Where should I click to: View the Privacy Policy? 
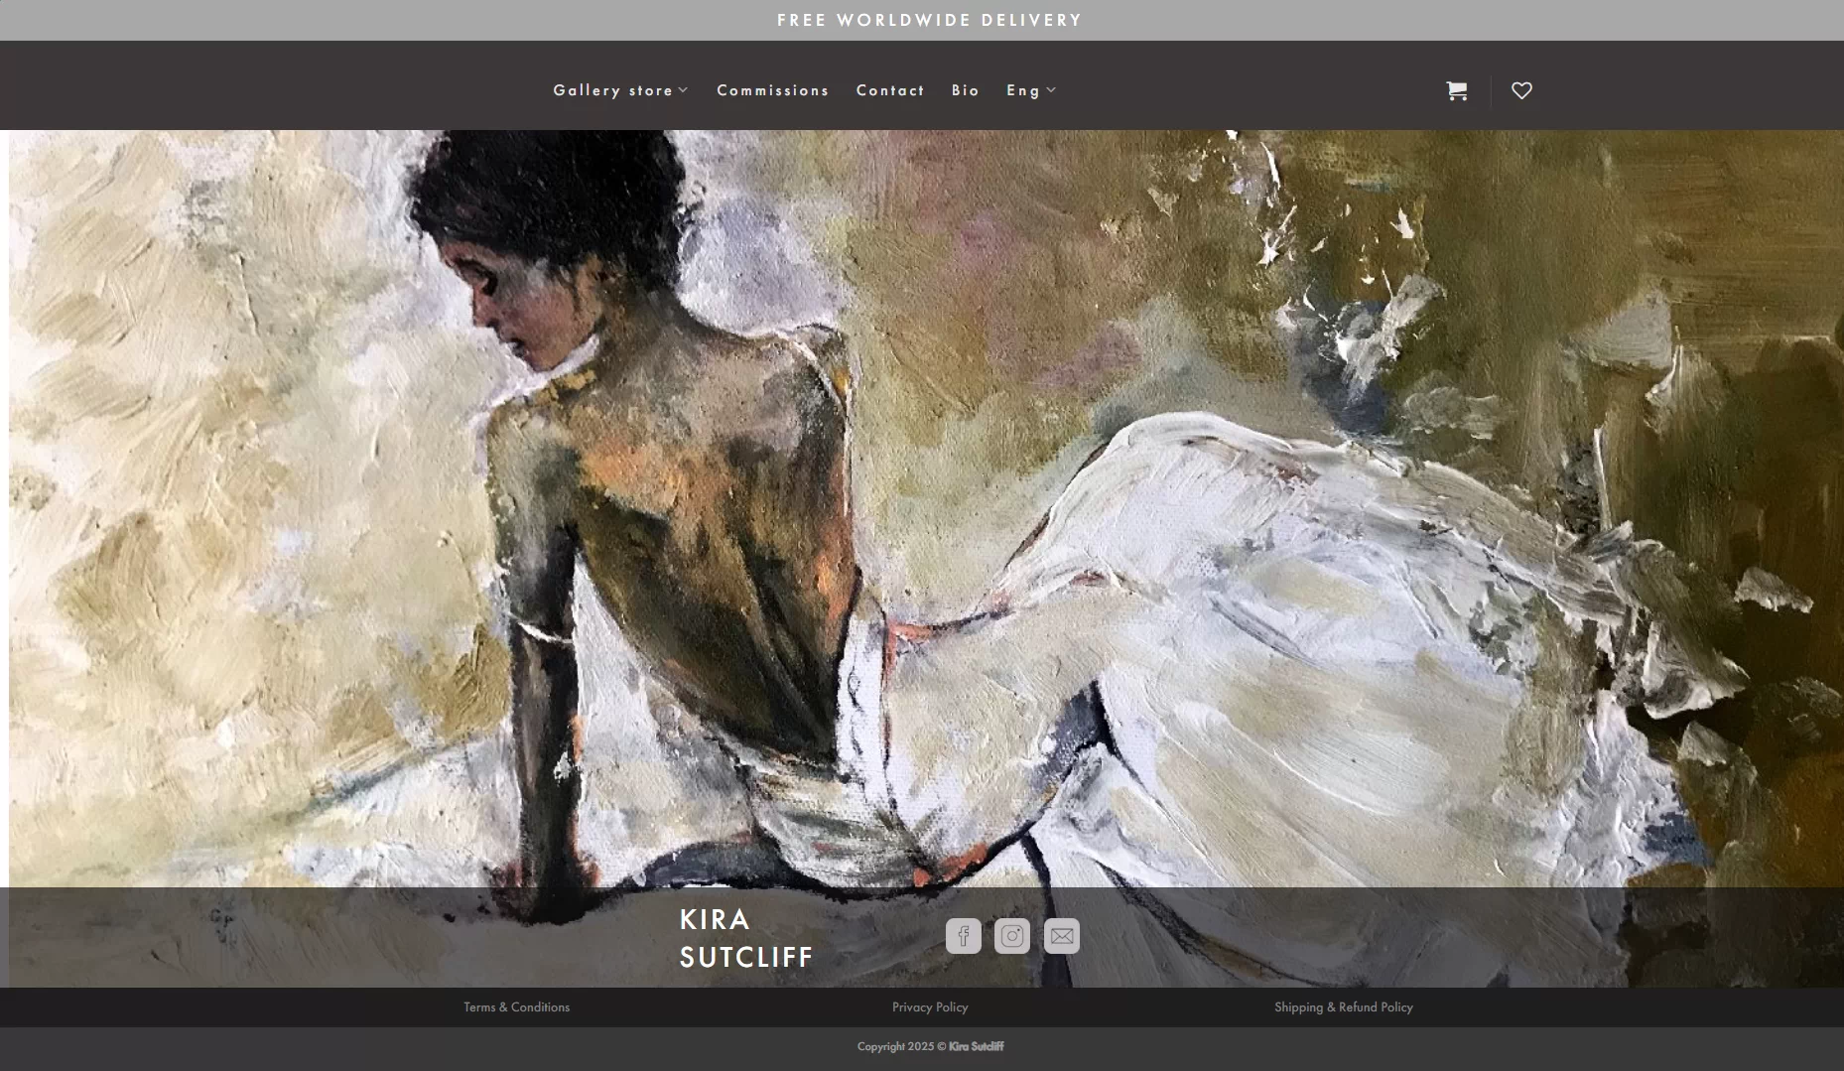point(930,1007)
